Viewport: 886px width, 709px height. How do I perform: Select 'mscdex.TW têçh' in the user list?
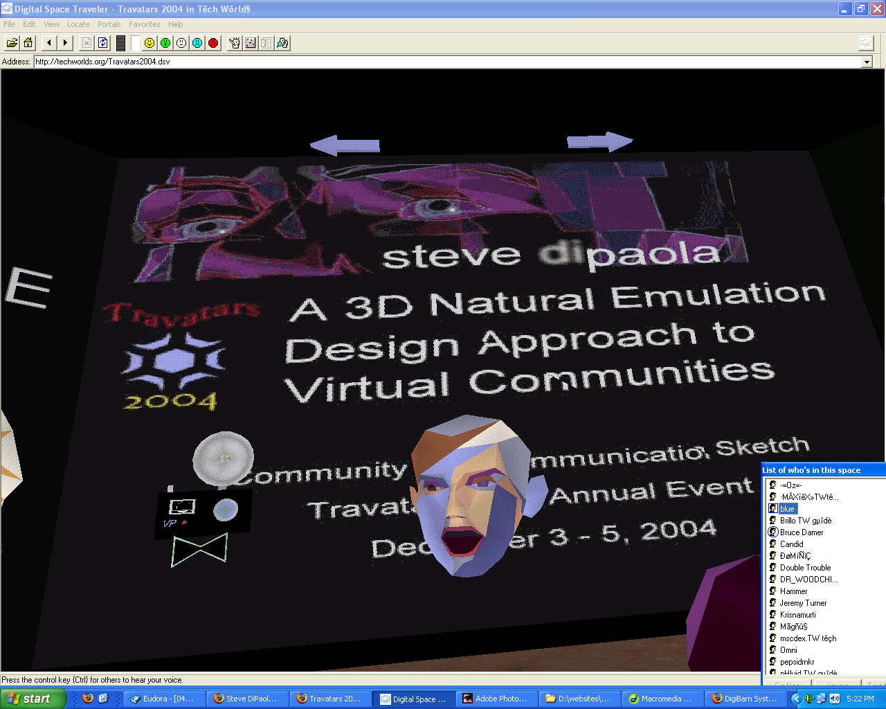pos(808,638)
